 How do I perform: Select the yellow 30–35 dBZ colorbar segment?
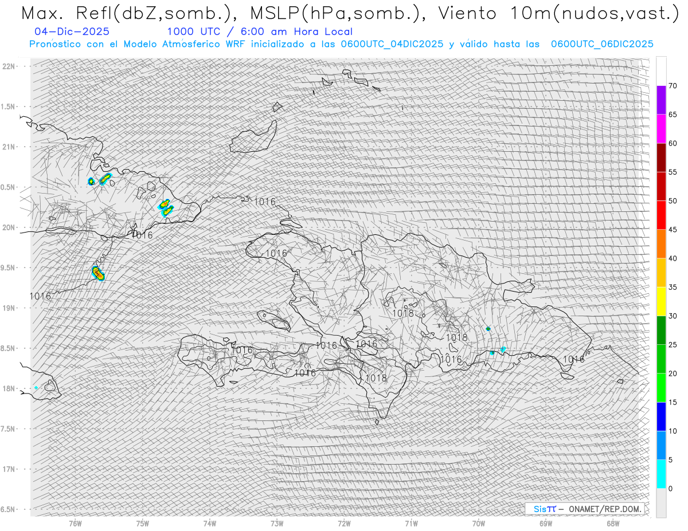click(x=661, y=301)
